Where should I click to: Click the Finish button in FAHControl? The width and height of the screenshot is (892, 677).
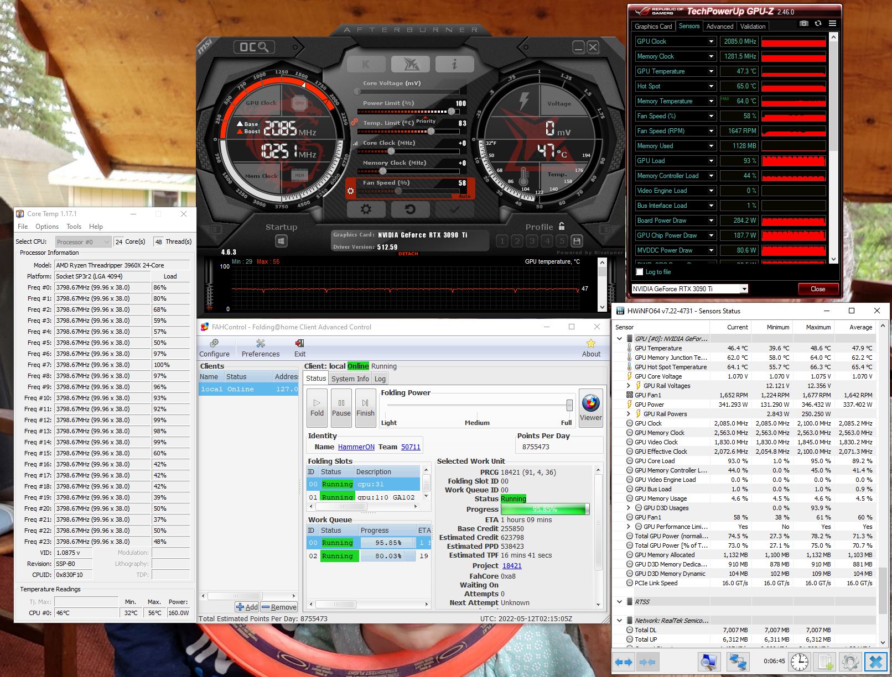(365, 408)
